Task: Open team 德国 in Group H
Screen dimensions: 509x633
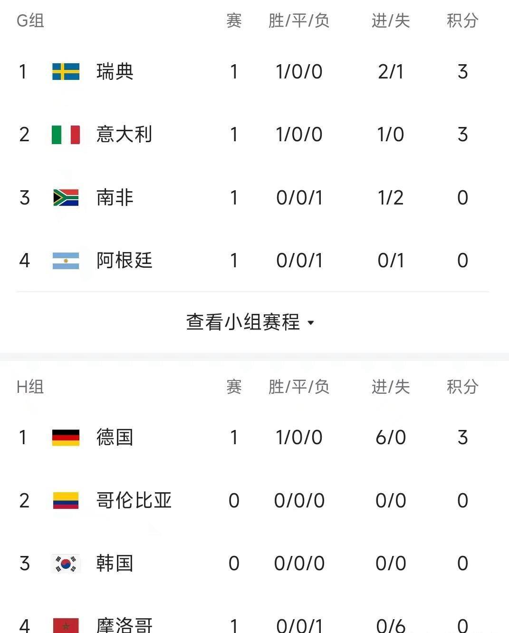Action: [115, 438]
